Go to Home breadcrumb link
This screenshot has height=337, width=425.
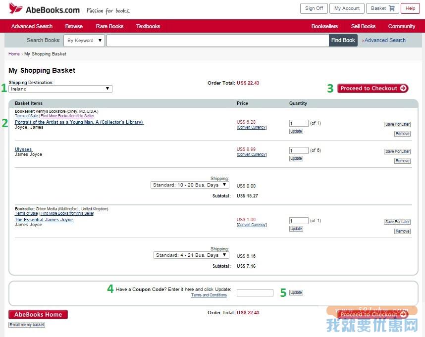14,54
